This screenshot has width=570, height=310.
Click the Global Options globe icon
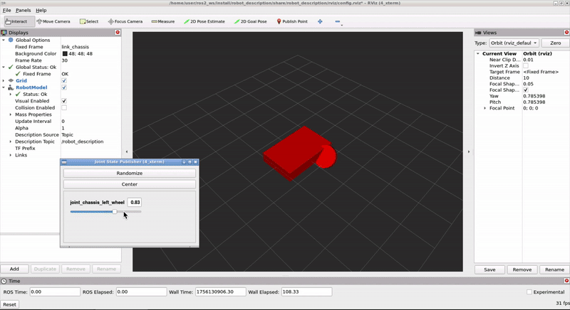11,40
